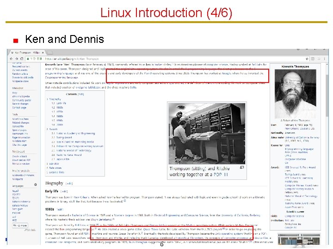Open Wikiquote link
Viewport: 333px width, 249px height.
click(x=18, y=179)
